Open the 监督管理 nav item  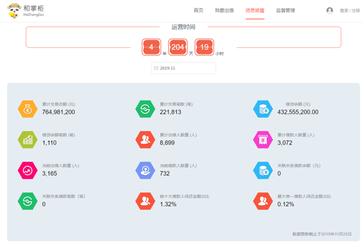285,11
